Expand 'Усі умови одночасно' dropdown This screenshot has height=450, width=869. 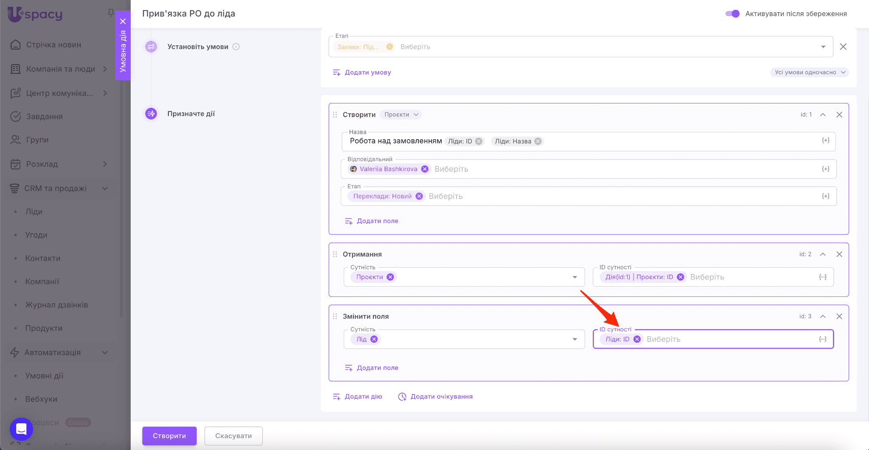tap(809, 72)
